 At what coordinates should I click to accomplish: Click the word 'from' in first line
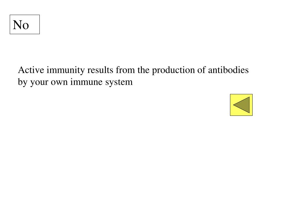[x=125, y=70]
